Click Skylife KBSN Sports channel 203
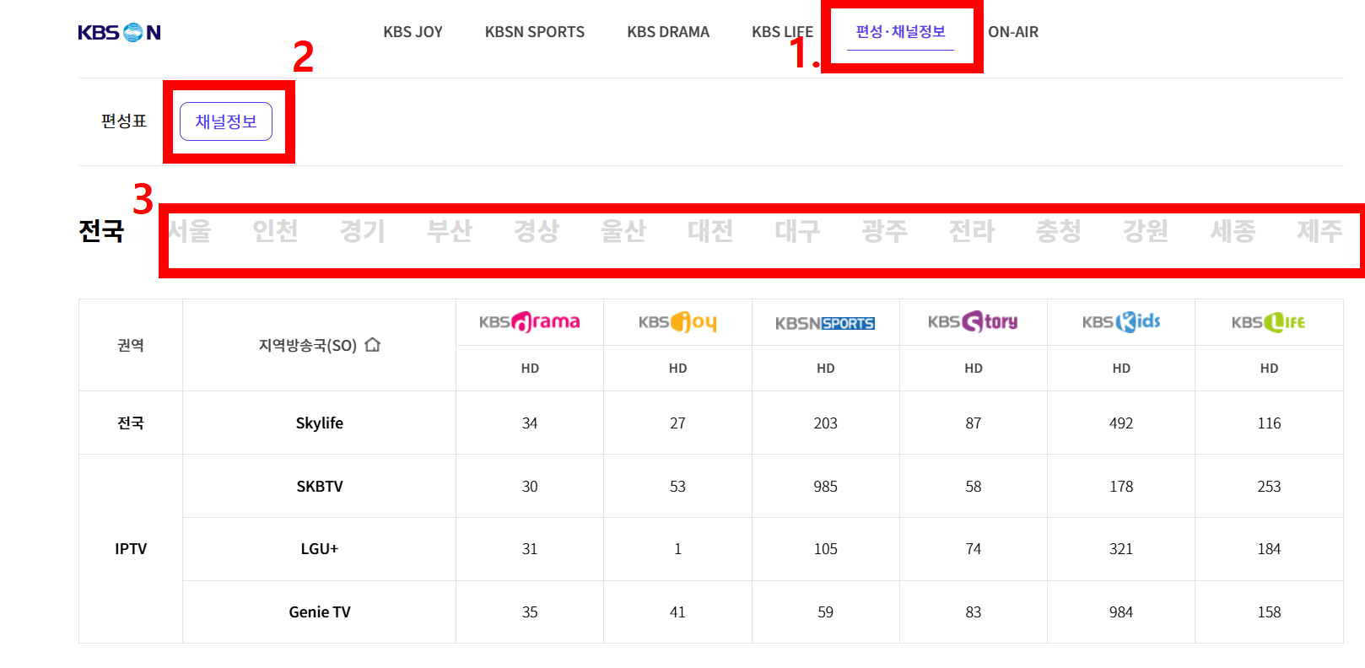This screenshot has height=668, width=1365. click(x=825, y=423)
